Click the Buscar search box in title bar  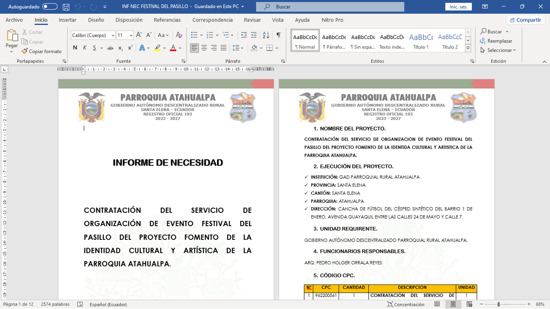click(x=330, y=7)
